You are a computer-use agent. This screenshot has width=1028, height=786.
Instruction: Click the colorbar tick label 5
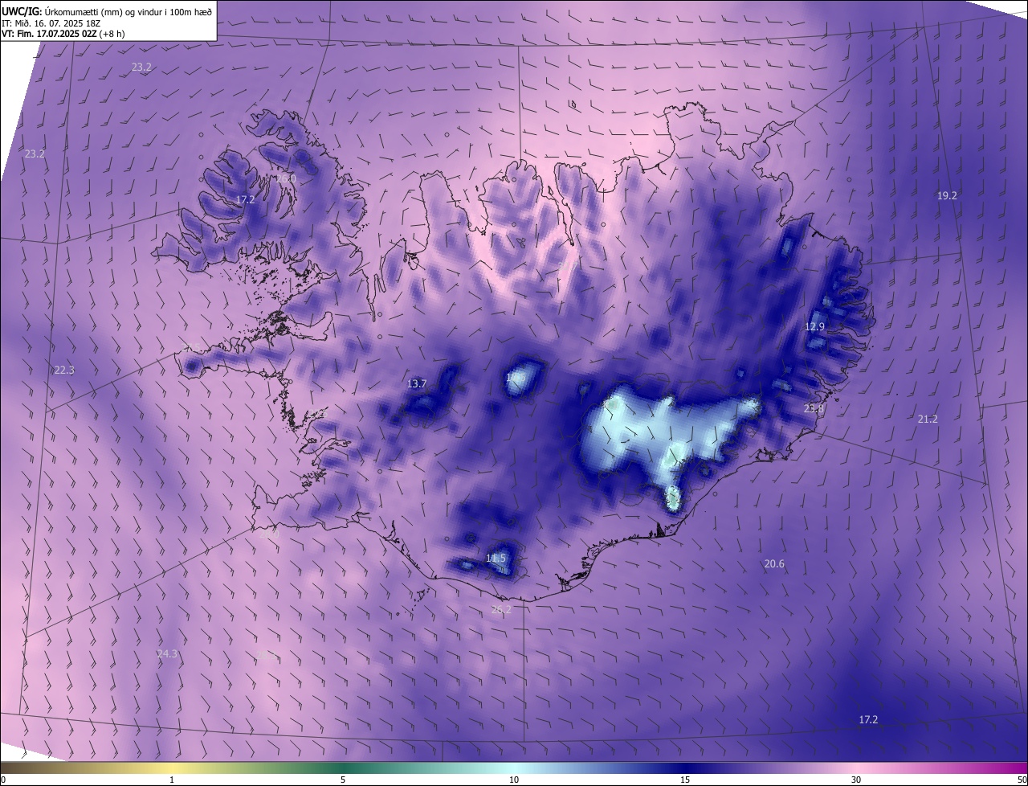click(x=343, y=780)
